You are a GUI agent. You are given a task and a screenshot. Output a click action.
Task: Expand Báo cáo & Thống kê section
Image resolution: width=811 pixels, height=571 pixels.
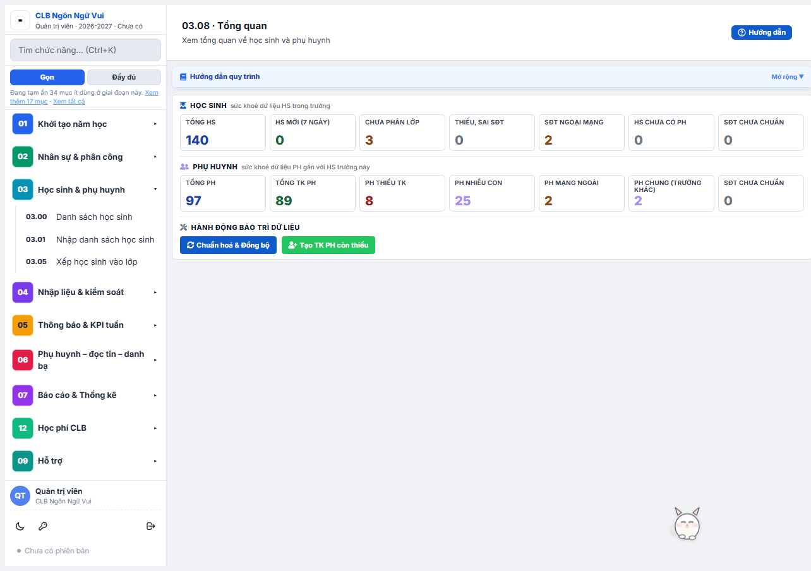pos(85,395)
